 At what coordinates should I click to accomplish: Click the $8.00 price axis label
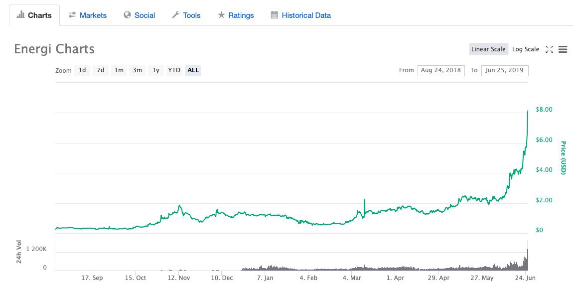coord(544,109)
